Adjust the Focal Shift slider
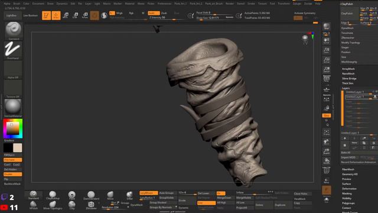 [x=214, y=13]
